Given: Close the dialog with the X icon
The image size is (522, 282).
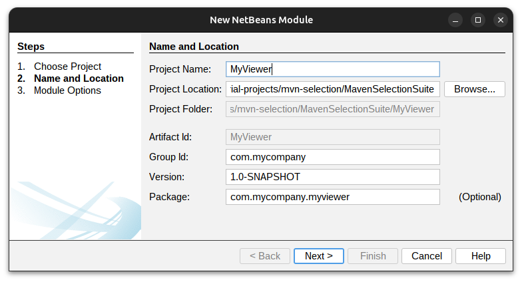Looking at the screenshot, I should point(501,20).
